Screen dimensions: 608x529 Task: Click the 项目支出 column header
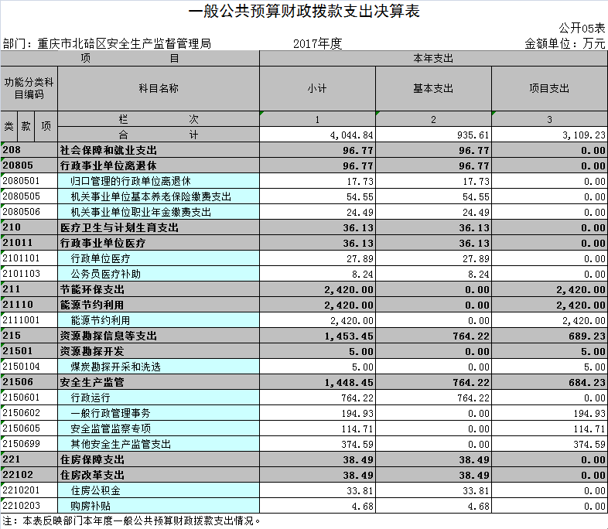coord(549,88)
